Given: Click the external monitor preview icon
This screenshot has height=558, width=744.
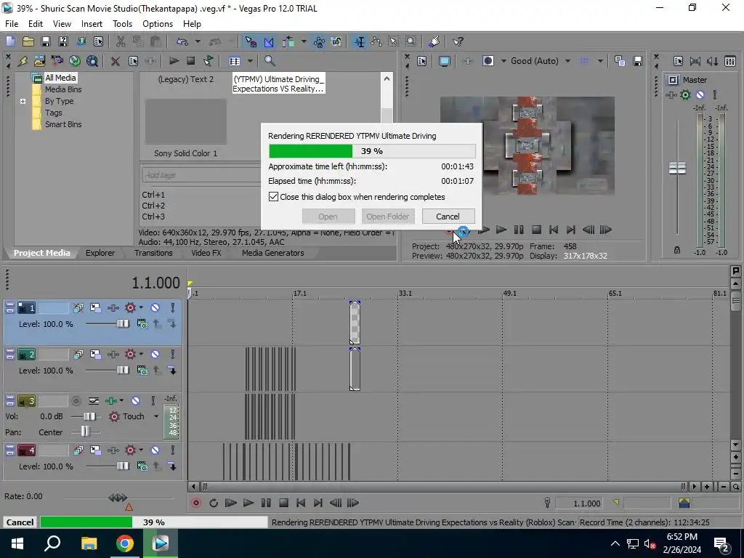Looking at the screenshot, I should point(445,61).
